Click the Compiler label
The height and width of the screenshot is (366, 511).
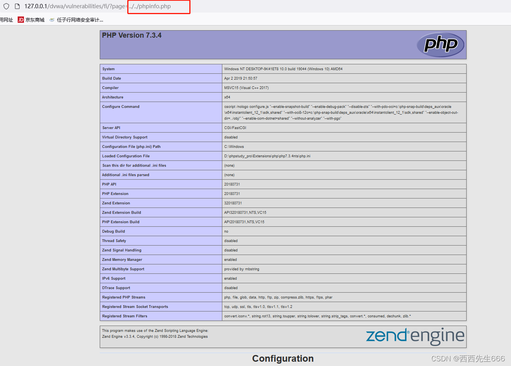[110, 88]
